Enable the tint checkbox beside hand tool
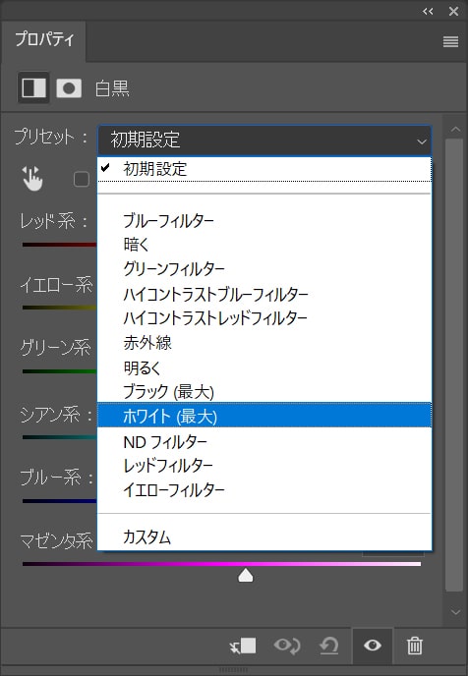This screenshot has height=676, width=468. point(82,179)
